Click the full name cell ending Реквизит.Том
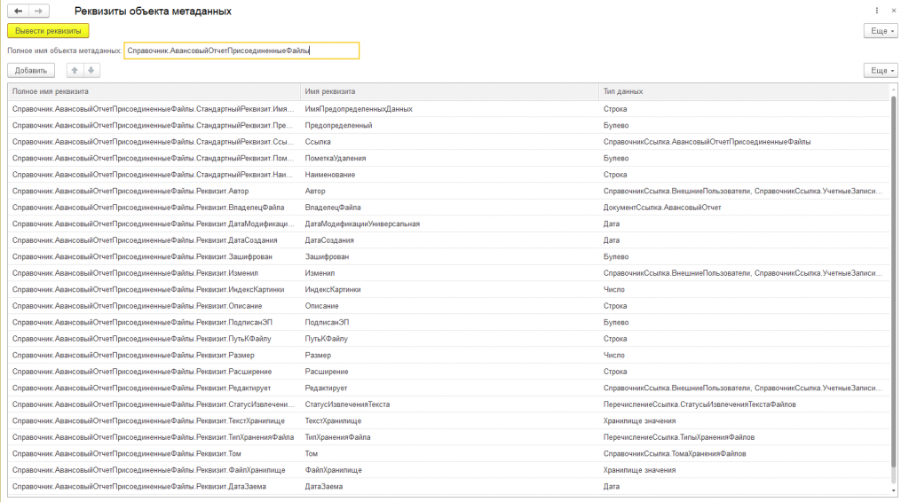 pyautogui.click(x=154, y=453)
